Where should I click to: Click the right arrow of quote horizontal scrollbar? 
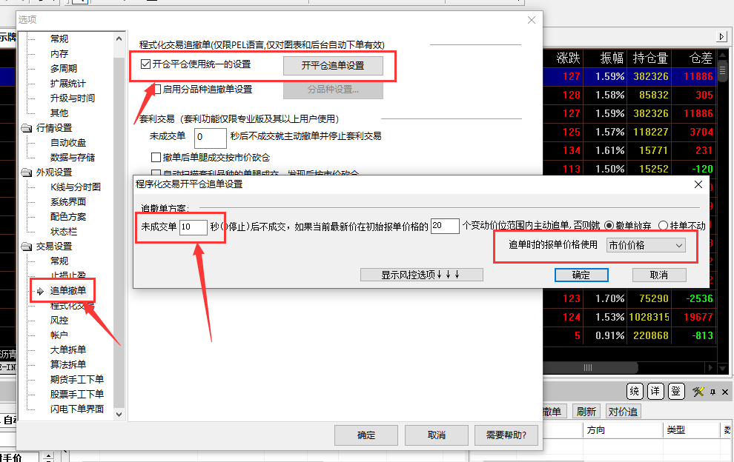click(x=710, y=367)
